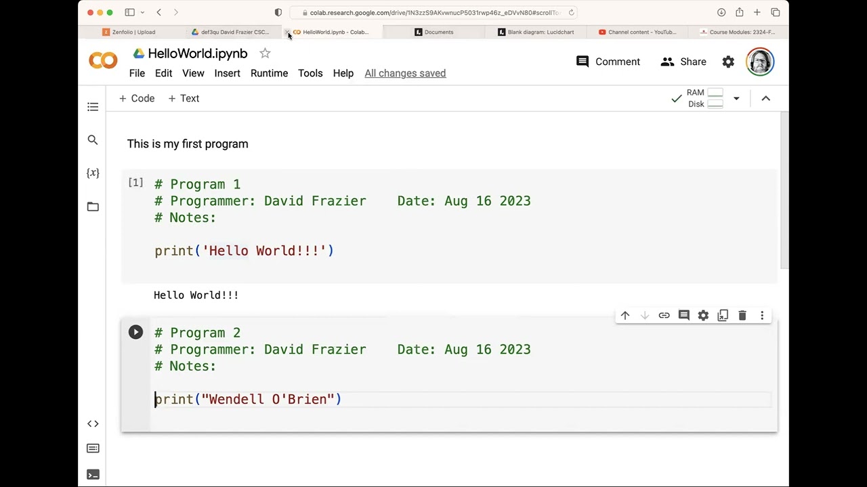Open a new Safari tab

point(757,12)
